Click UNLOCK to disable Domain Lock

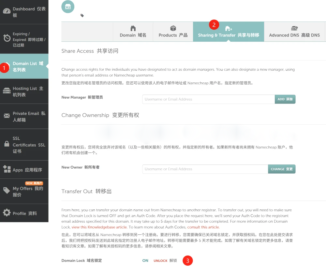point(160,261)
